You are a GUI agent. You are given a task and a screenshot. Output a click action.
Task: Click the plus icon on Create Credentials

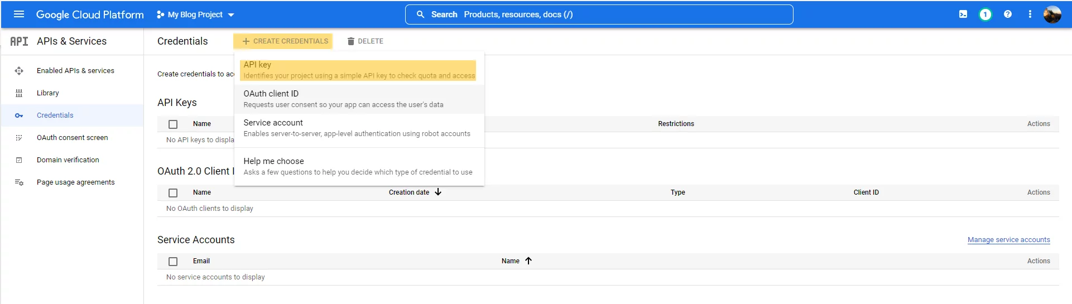[x=246, y=41]
